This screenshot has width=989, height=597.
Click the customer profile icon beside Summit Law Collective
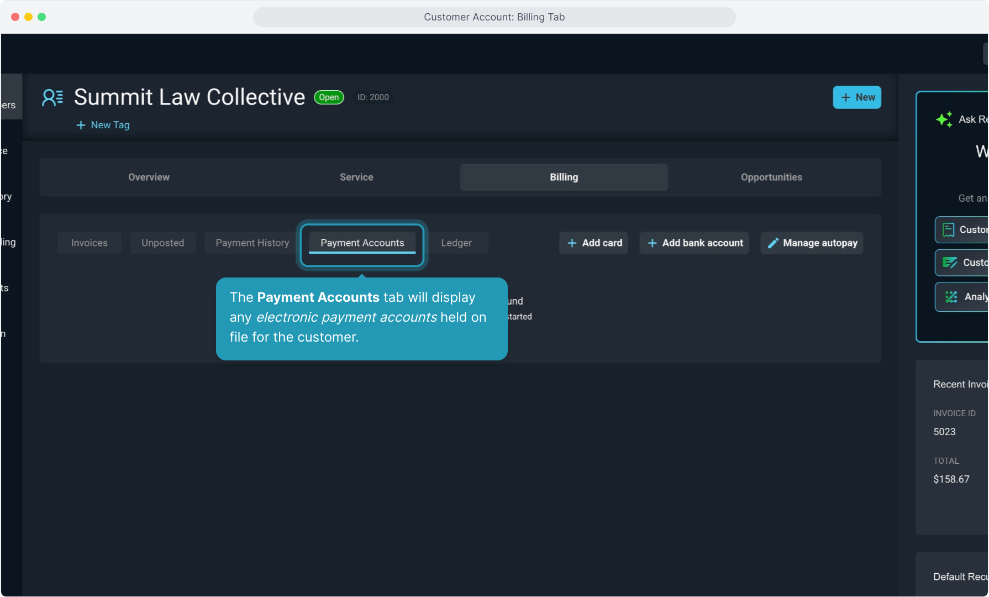[x=52, y=98]
